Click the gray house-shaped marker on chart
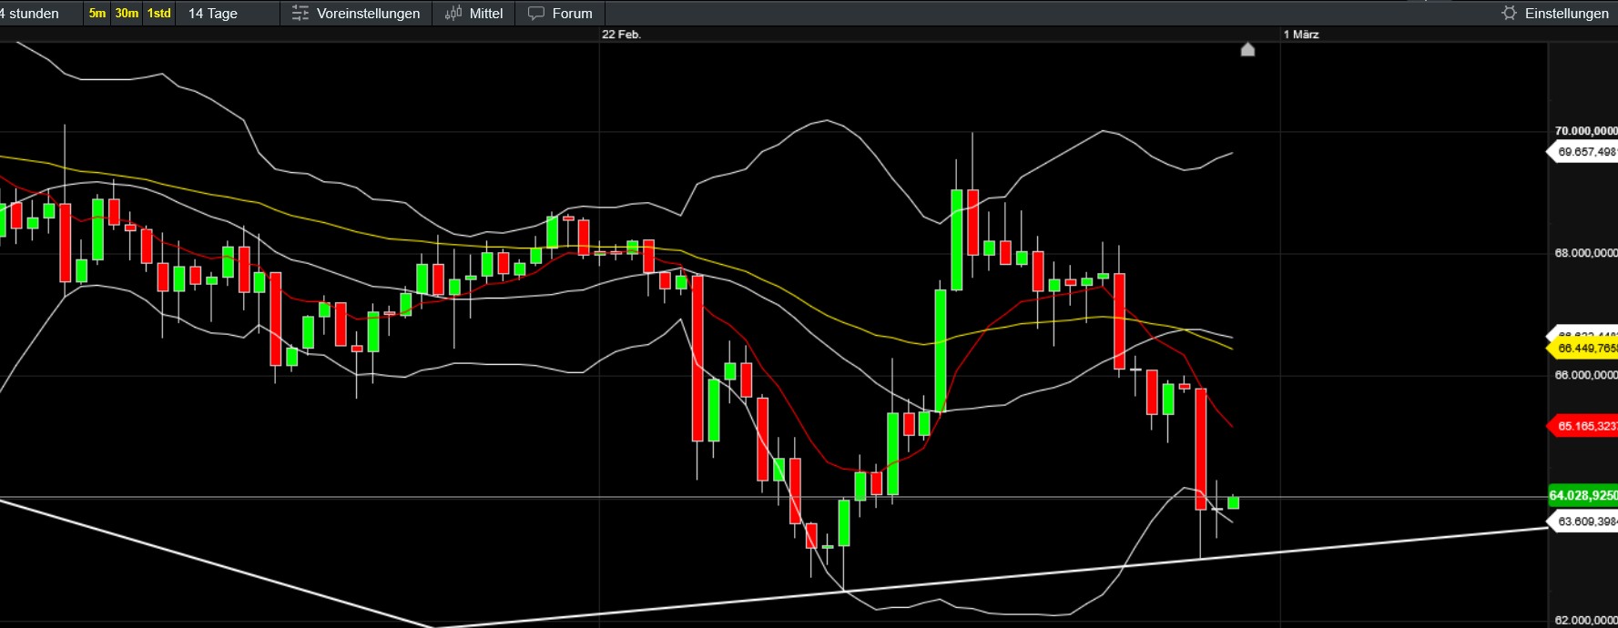Image resolution: width=1618 pixels, height=628 pixels. (x=1247, y=49)
